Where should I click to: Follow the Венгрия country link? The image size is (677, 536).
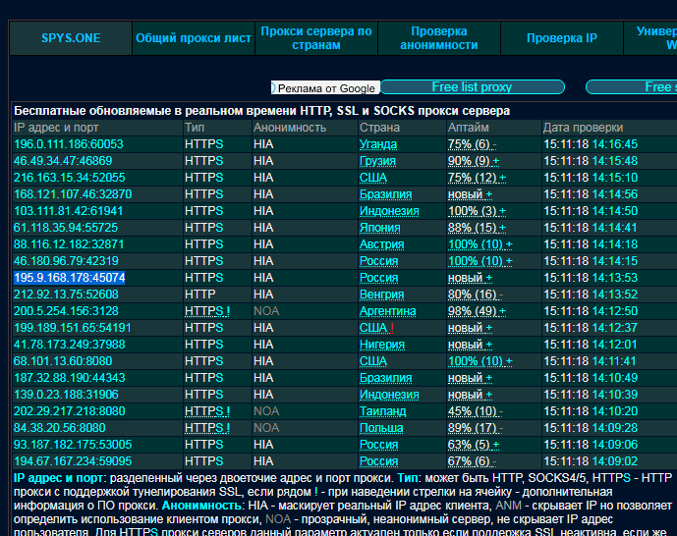(381, 295)
